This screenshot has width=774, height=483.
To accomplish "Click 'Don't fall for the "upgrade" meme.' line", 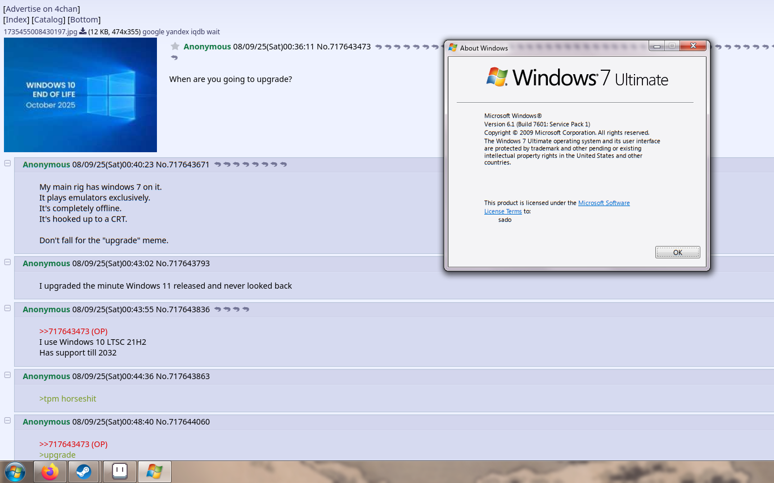I will pyautogui.click(x=104, y=240).
